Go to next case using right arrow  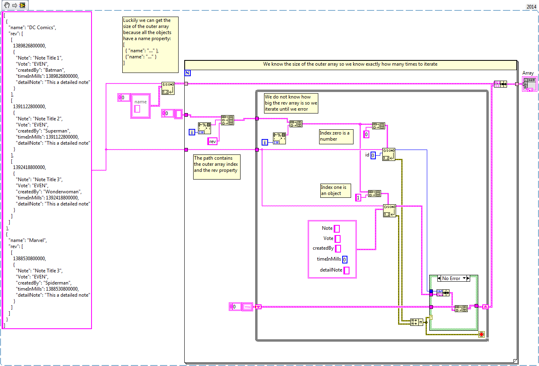pos(468,278)
